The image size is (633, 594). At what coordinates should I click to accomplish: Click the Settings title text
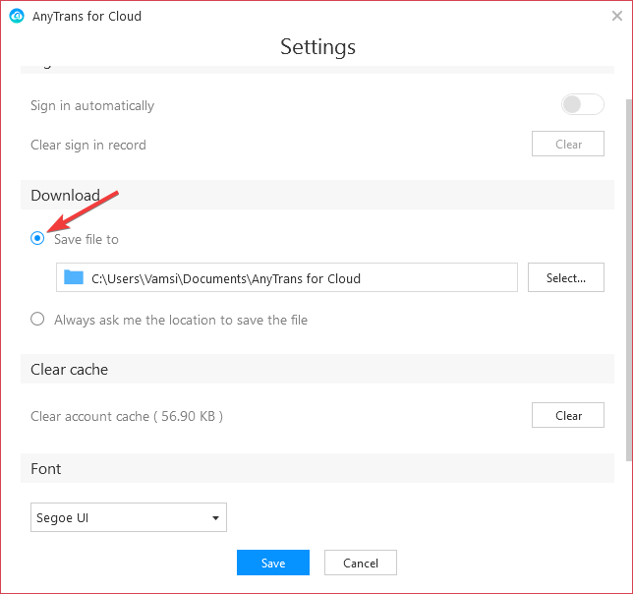point(318,47)
